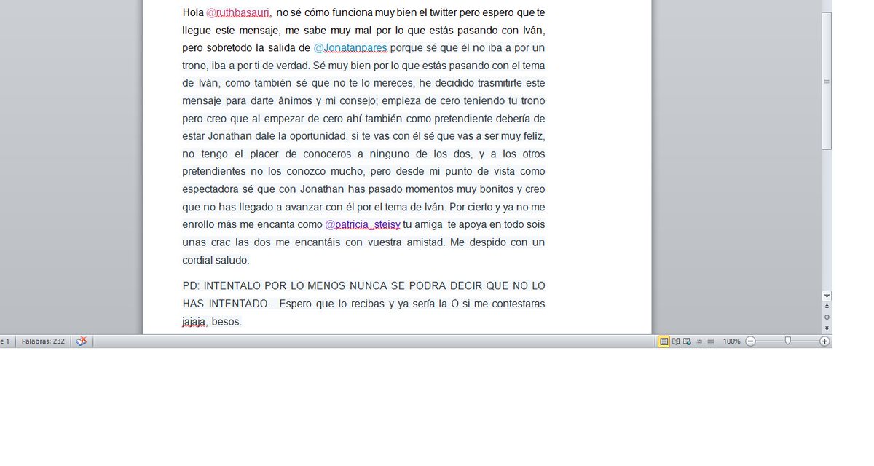Image resolution: width=874 pixels, height=466 pixels.
Task: Click the @ruthbasauri mention link
Action: (x=238, y=12)
